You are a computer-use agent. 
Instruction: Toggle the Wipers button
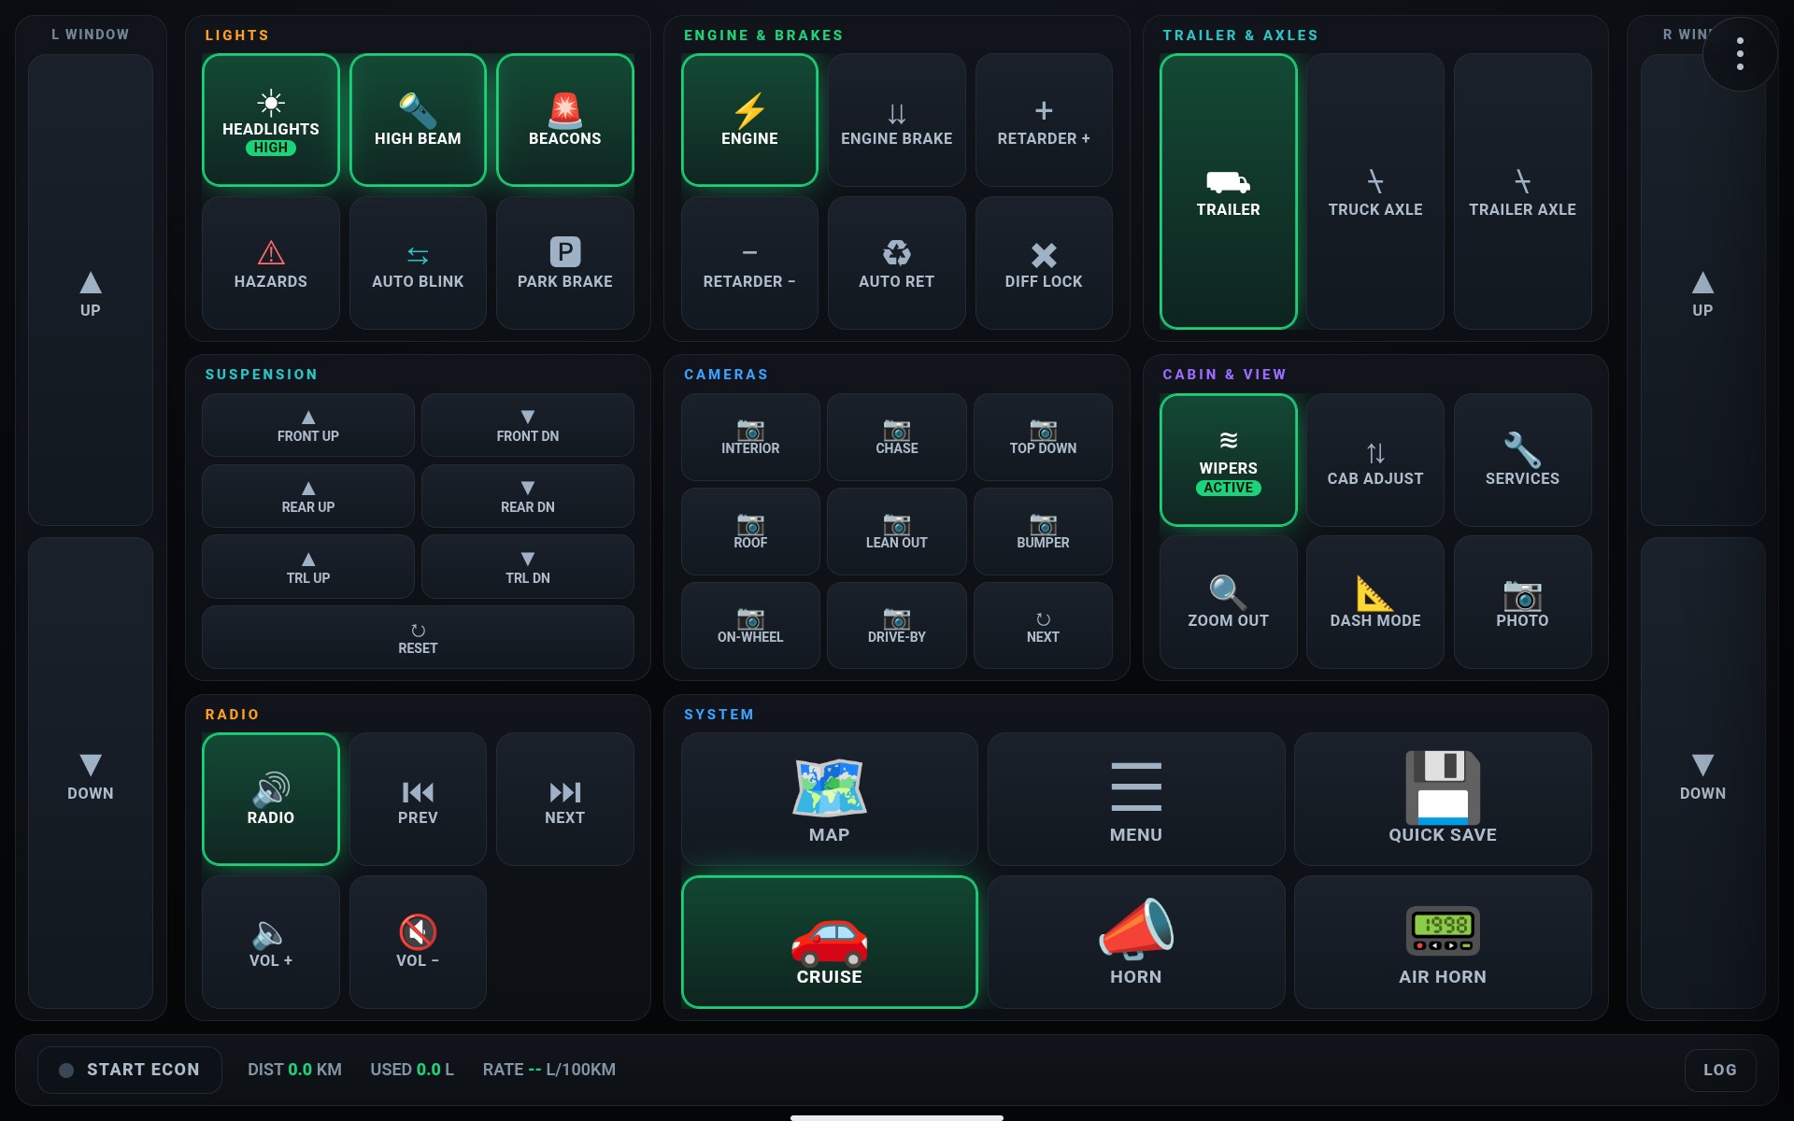[x=1228, y=460]
